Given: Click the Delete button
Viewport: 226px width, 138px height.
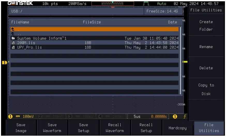Looking at the screenshot, I should 206,68.
